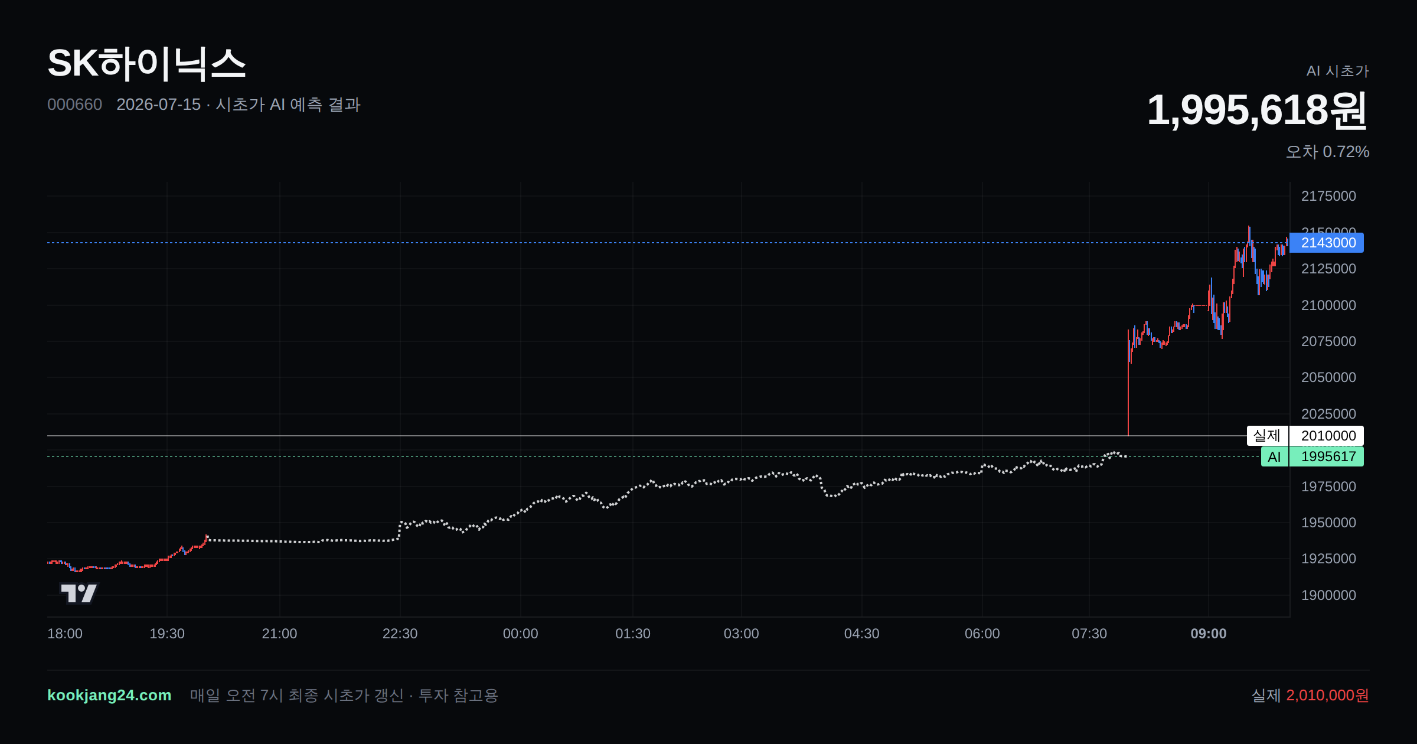Screen dimensions: 1417x744
Task: Click the '오차 0.72%' error text
Action: 1327,152
